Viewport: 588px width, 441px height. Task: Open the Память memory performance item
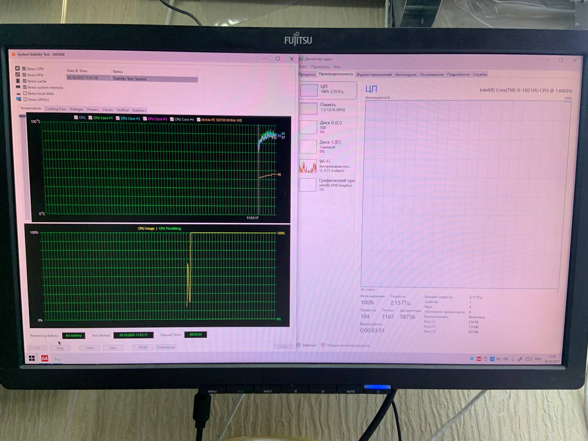[328, 107]
